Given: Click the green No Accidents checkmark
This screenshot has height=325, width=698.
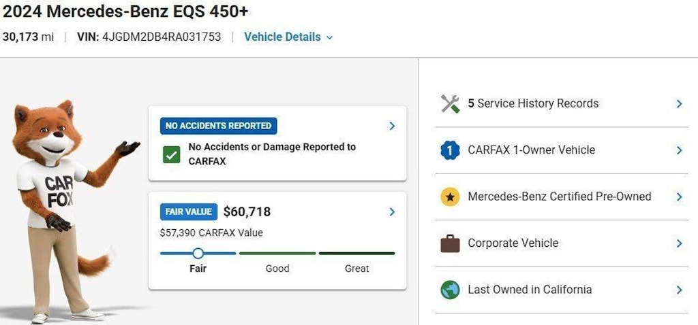Looking at the screenshot, I should click(x=171, y=154).
